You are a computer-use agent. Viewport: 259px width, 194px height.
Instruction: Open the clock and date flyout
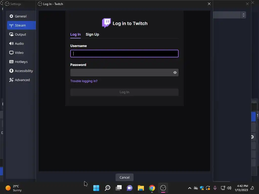click(x=241, y=188)
